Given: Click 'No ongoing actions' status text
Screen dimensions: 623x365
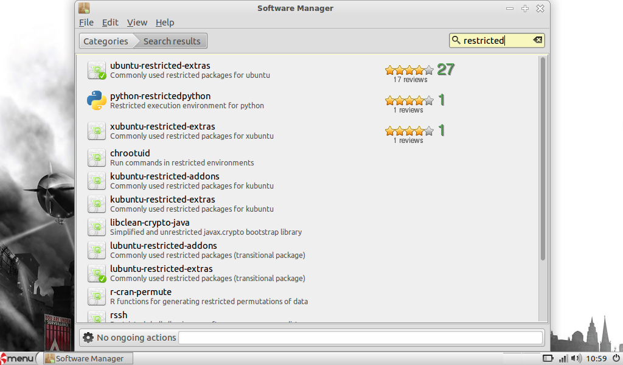Looking at the screenshot, I should tap(136, 338).
